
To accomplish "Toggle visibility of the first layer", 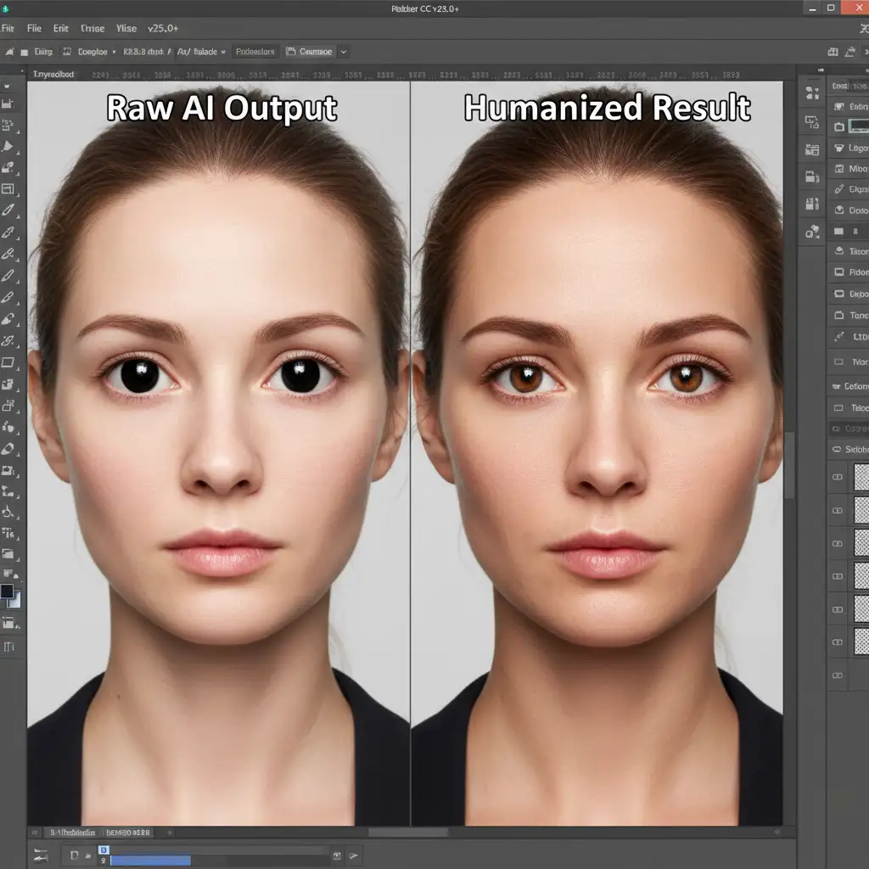I will tap(838, 478).
